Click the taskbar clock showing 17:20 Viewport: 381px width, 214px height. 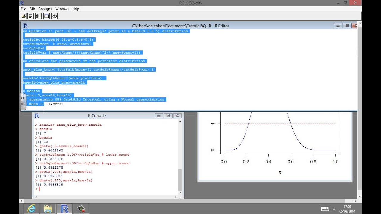click(x=347, y=207)
